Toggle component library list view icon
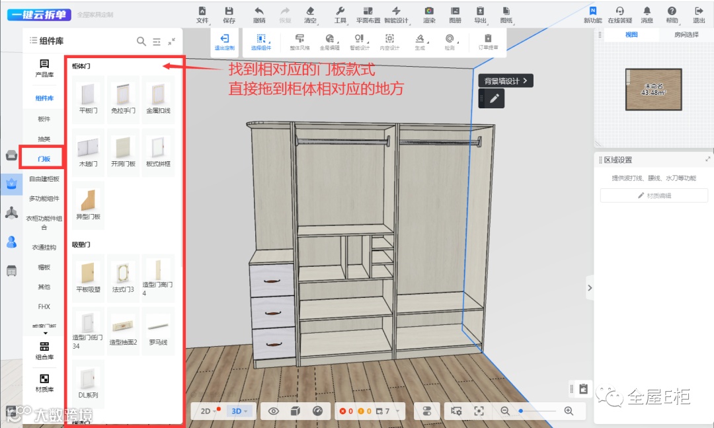This screenshot has width=714, height=428. point(157,42)
